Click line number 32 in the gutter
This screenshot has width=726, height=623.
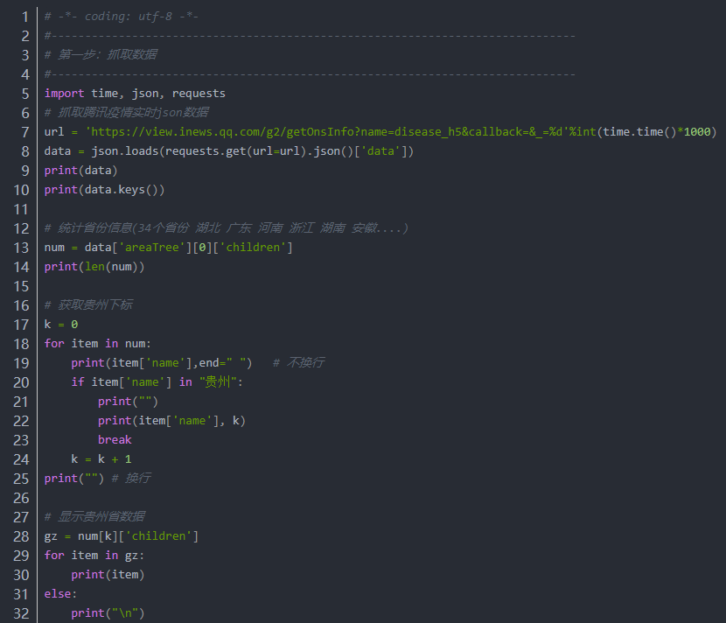pos(21,613)
